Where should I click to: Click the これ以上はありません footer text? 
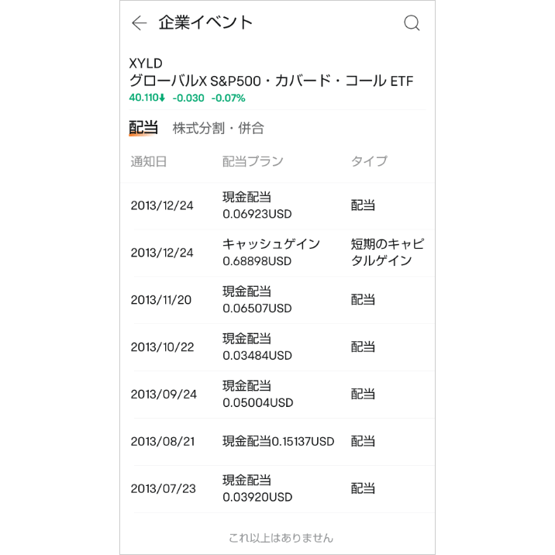[x=281, y=538]
